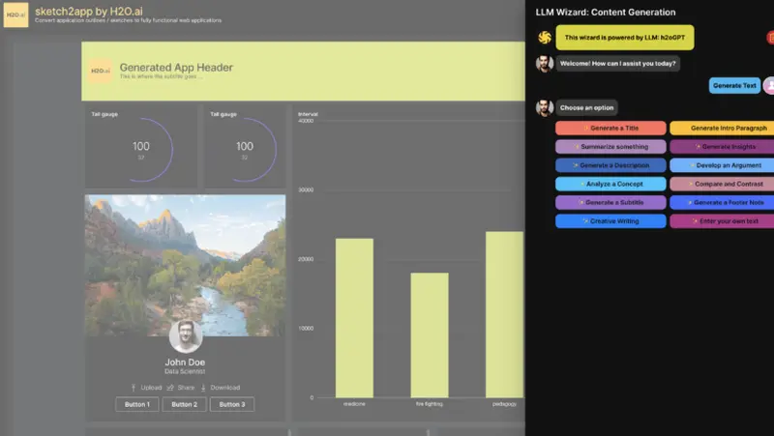Click the Download icon under John Doe
Viewport: 774px width, 436px height.
click(x=203, y=388)
